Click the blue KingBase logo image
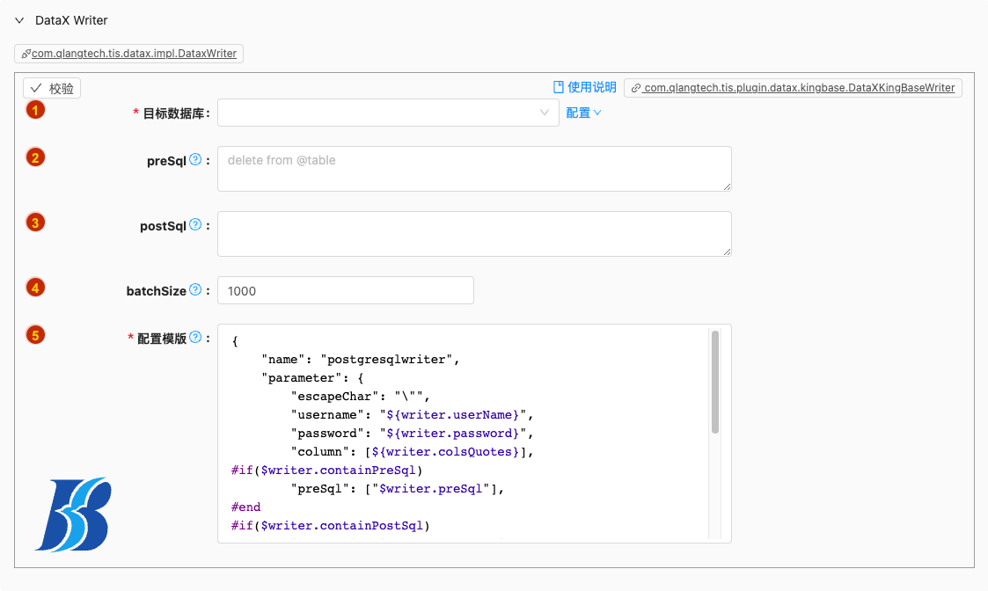Screen dimensions: 988x591 (74, 514)
